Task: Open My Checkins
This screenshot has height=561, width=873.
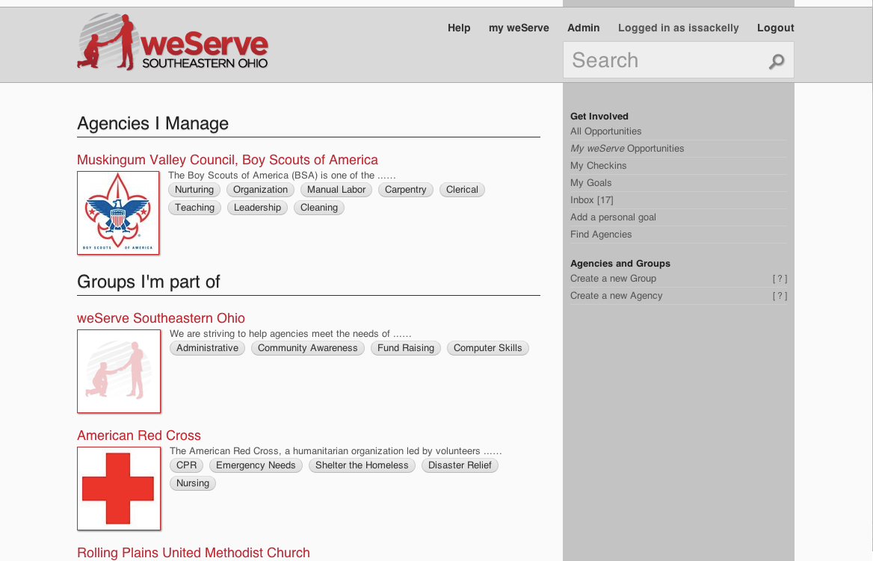Action: click(599, 166)
